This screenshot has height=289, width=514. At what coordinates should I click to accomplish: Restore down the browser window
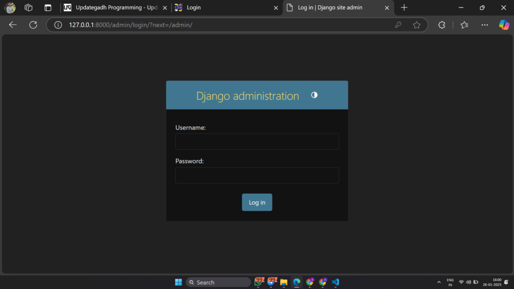click(482, 8)
